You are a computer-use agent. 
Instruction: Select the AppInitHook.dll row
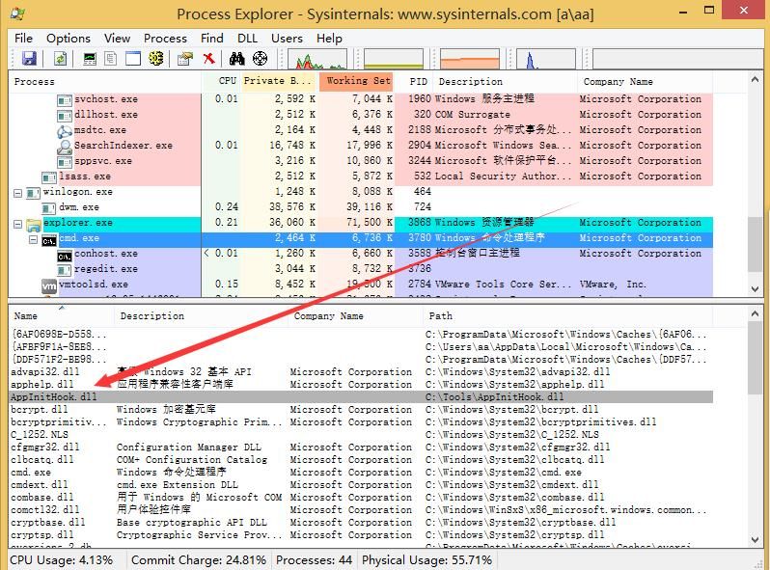tap(361, 397)
